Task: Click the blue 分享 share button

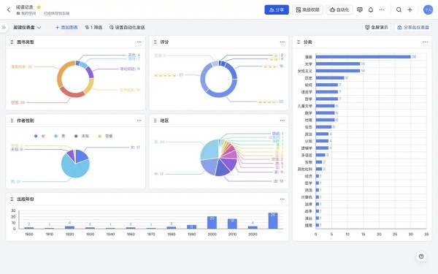Action: point(277,9)
